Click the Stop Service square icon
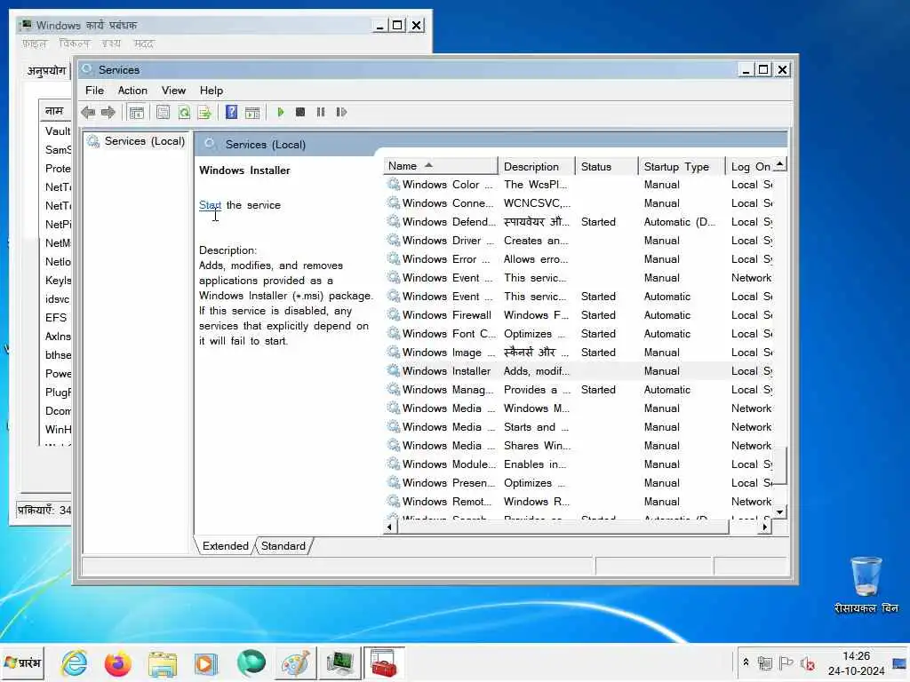Image resolution: width=910 pixels, height=682 pixels. pyautogui.click(x=300, y=112)
